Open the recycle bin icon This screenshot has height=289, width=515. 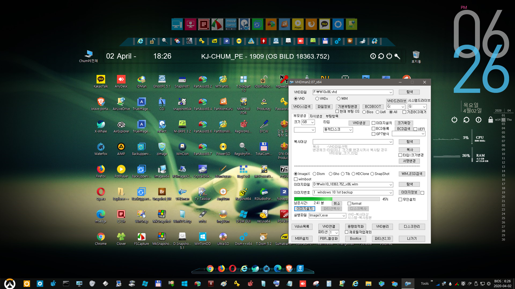416,57
